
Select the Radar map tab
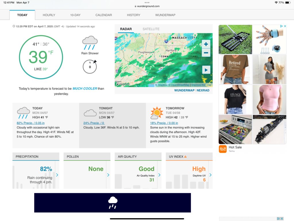pos(126,29)
